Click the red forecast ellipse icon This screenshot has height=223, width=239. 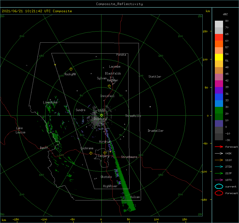click(x=219, y=193)
